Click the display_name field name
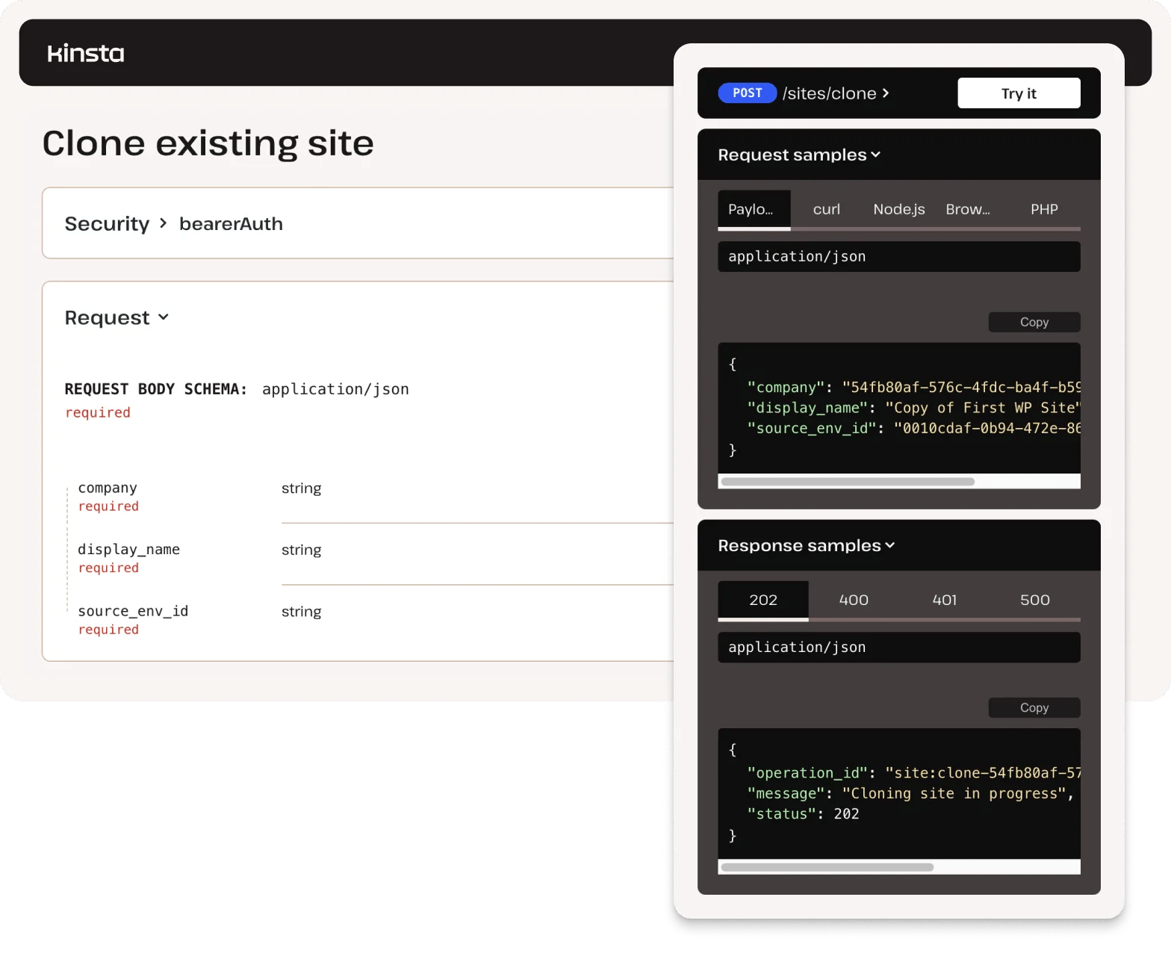 [x=128, y=550]
